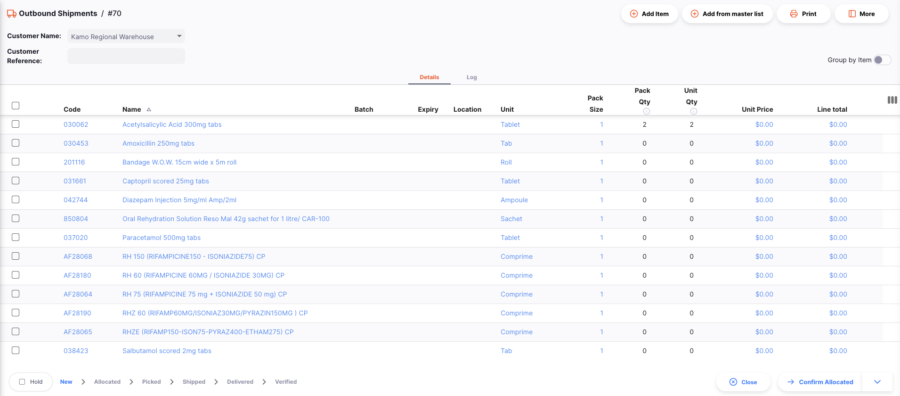Click the info icon under Unit Qty
The height and width of the screenshot is (396, 900).
point(694,111)
